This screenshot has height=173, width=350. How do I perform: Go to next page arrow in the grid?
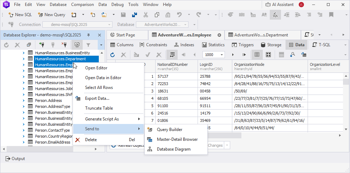(x=233, y=55)
